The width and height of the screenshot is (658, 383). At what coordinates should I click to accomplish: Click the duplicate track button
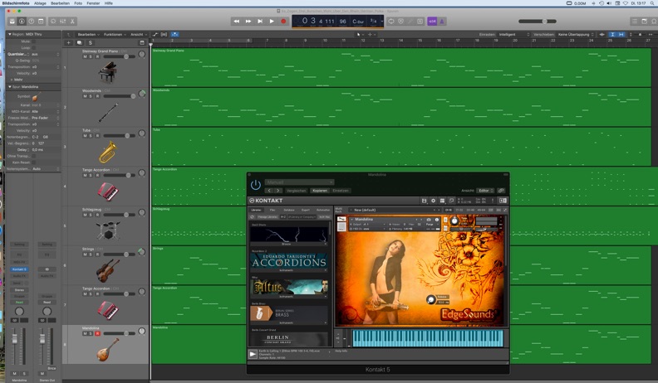pyautogui.click(x=79, y=43)
